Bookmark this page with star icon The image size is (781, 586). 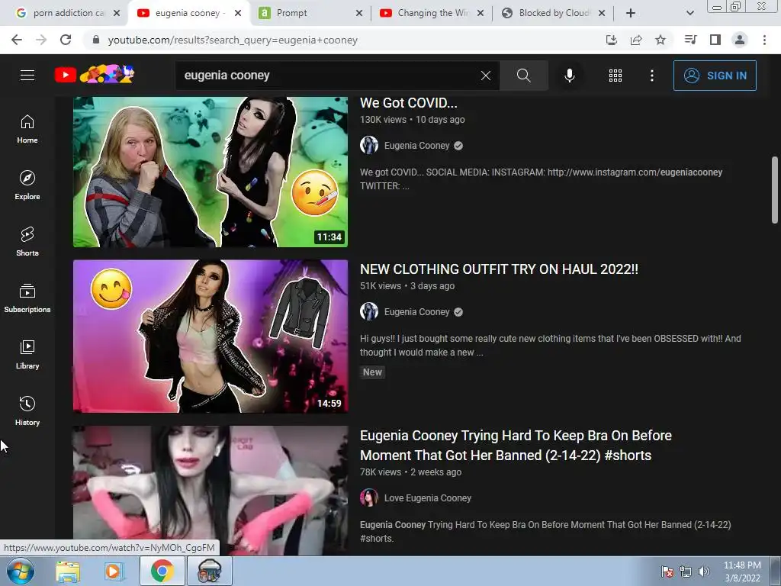(x=660, y=40)
